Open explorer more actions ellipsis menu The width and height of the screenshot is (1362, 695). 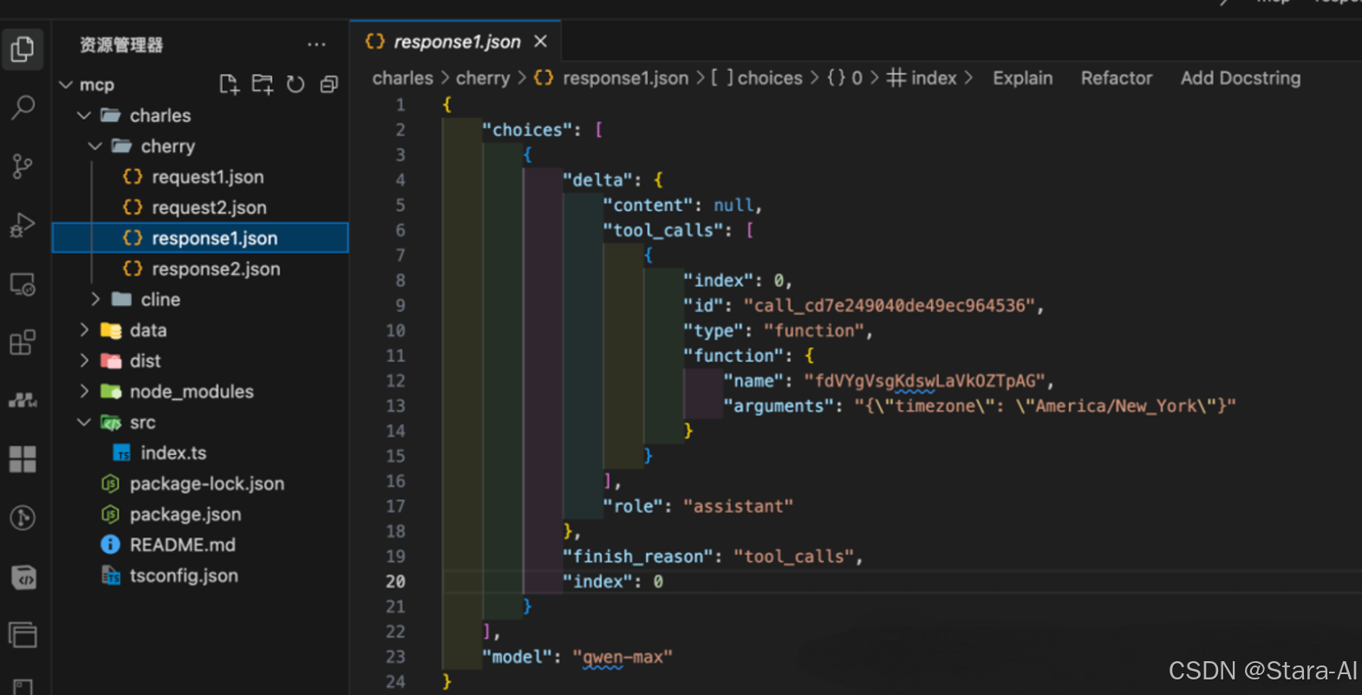point(316,44)
